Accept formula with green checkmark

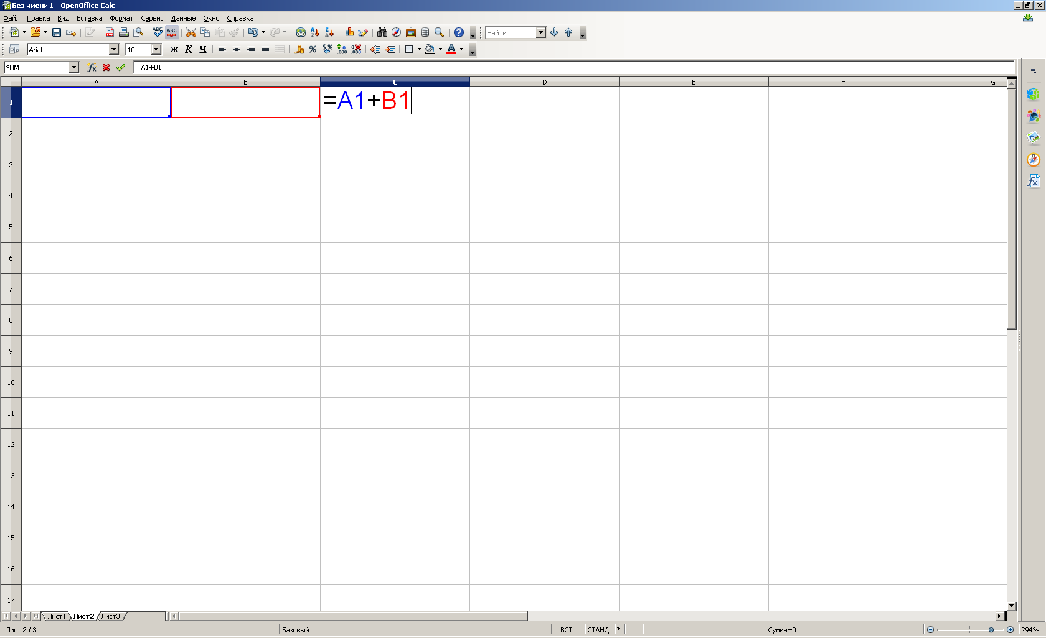(x=121, y=67)
